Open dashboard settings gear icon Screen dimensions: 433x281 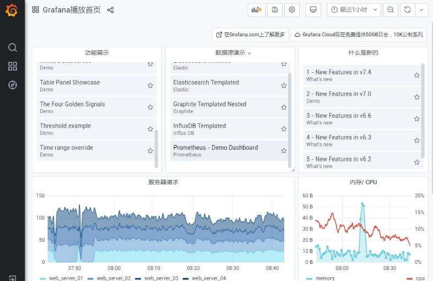click(x=292, y=10)
